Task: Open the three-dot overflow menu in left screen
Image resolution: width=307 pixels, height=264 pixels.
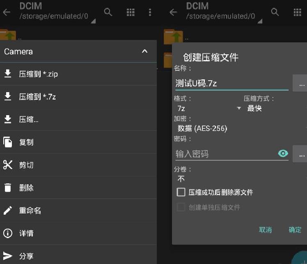Action: [x=150, y=12]
